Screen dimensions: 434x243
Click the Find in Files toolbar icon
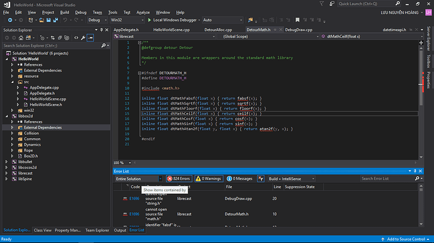250,20
